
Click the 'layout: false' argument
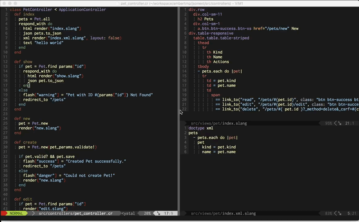click(x=104, y=38)
